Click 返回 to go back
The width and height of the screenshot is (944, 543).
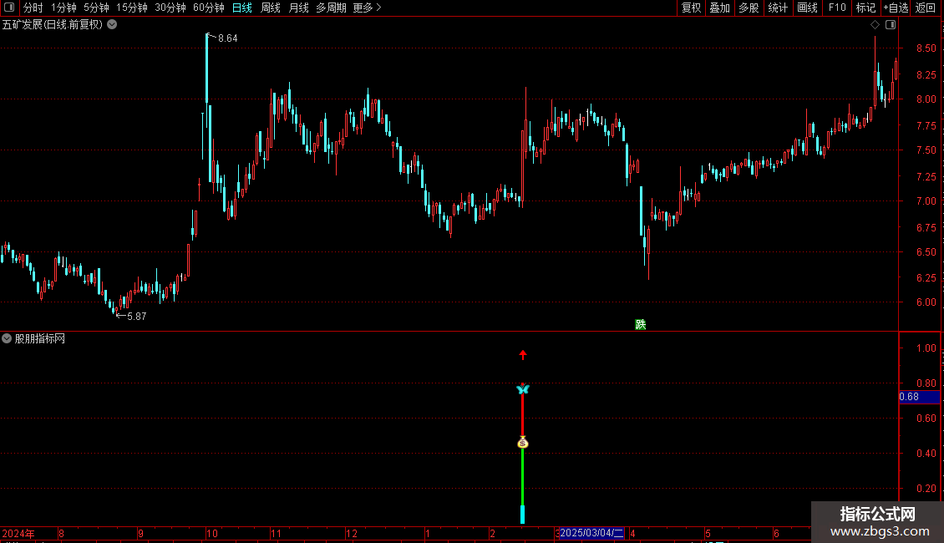(926, 8)
